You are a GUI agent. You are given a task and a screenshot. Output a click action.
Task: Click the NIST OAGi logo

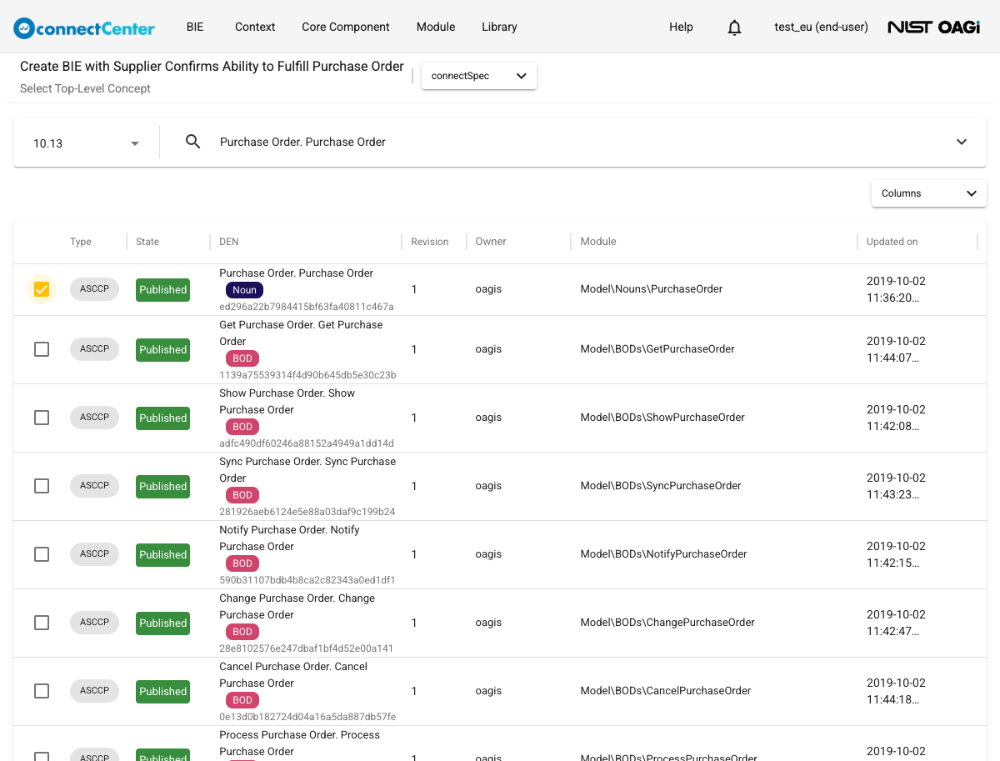click(933, 27)
